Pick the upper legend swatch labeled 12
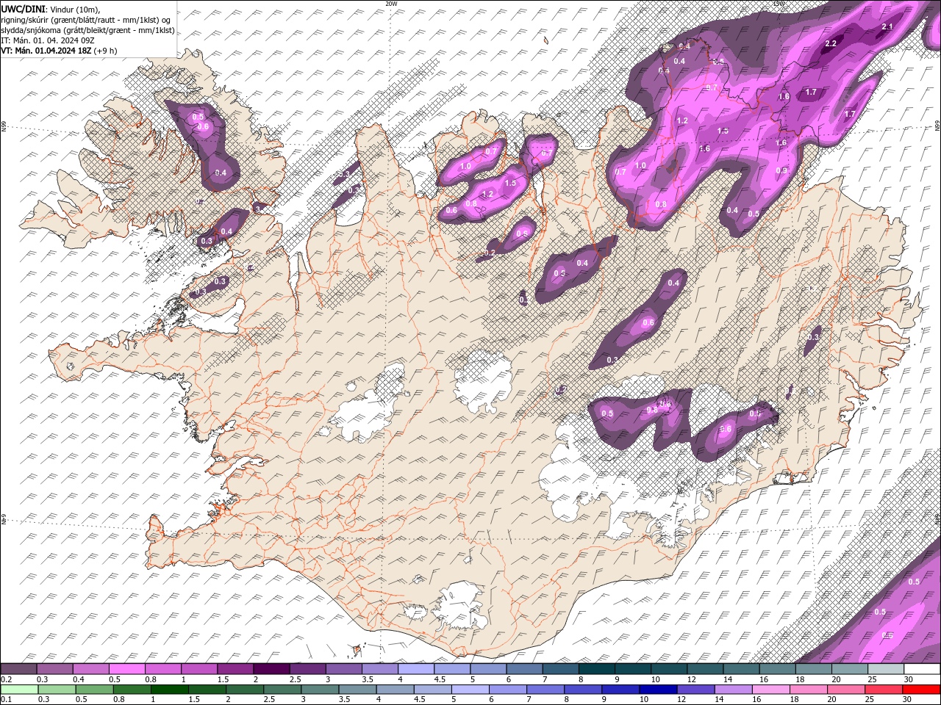 (x=705, y=669)
